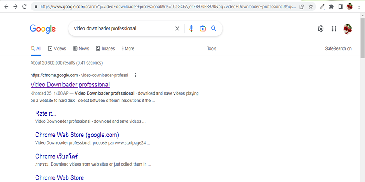Open the browser extensions puzzle icon

point(331,7)
